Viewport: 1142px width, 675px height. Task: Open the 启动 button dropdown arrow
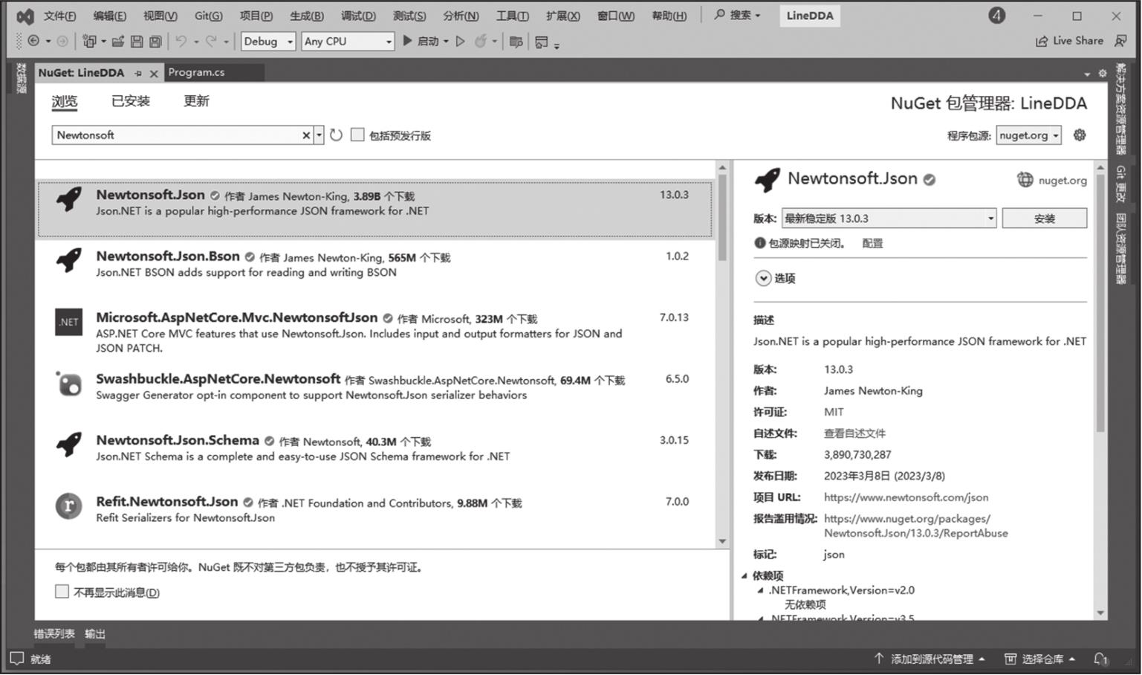446,42
